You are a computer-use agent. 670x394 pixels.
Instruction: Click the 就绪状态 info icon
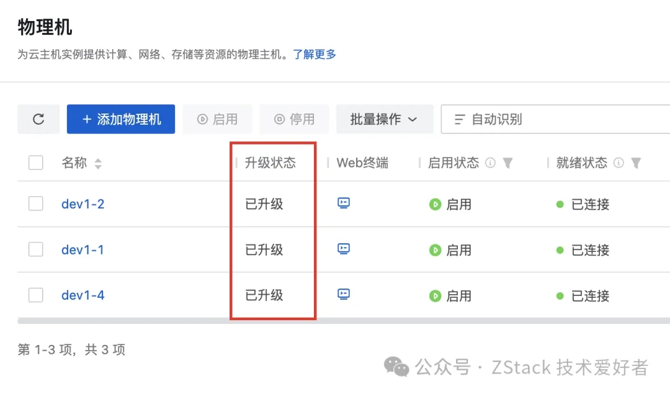(619, 163)
